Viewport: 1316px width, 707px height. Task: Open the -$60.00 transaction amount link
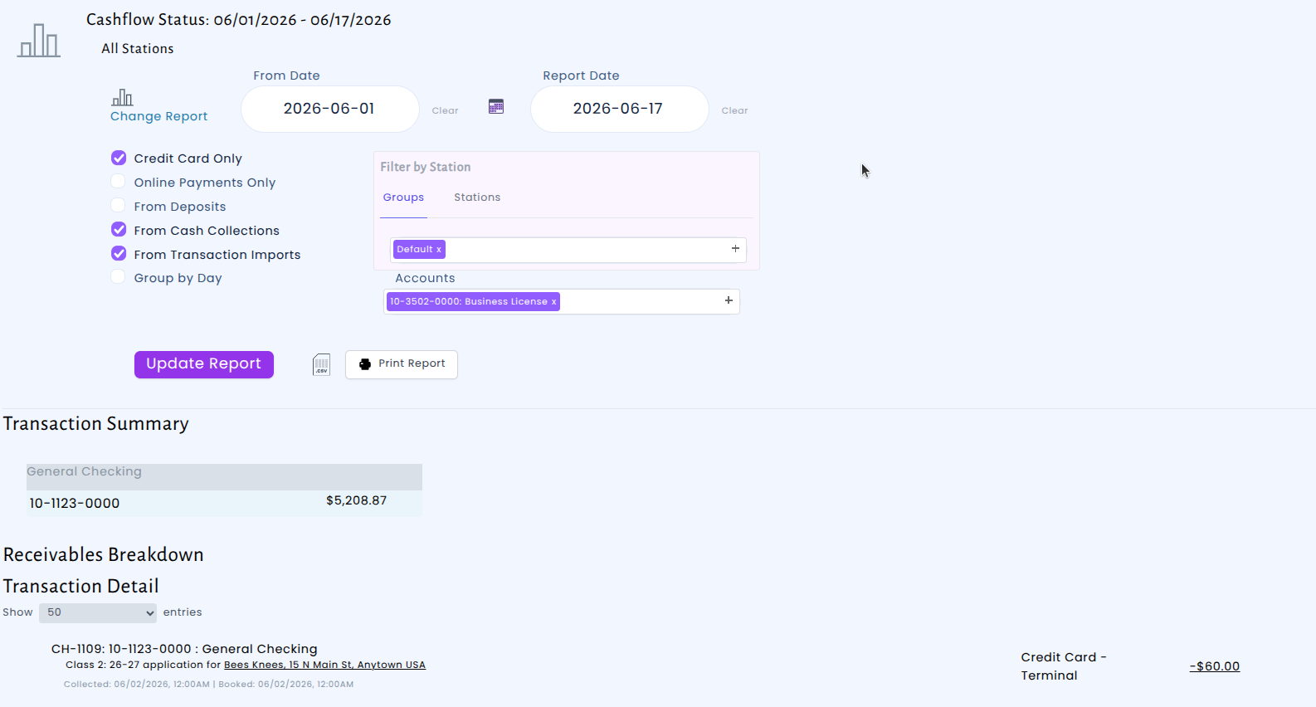point(1215,666)
